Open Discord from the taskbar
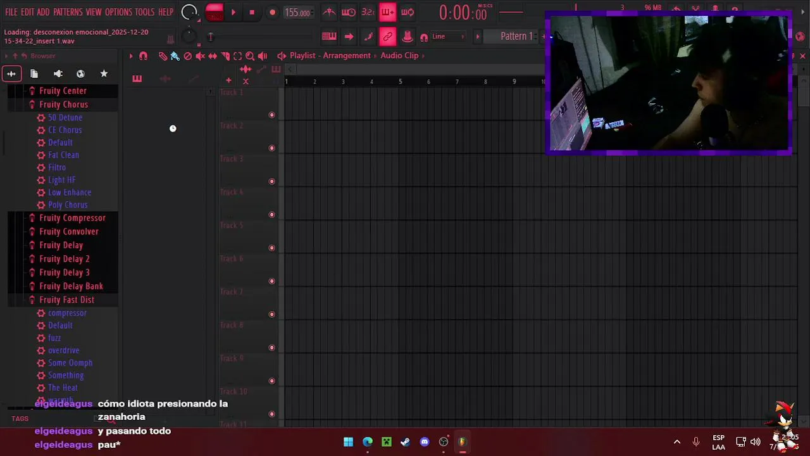The image size is (810, 456). (425, 442)
